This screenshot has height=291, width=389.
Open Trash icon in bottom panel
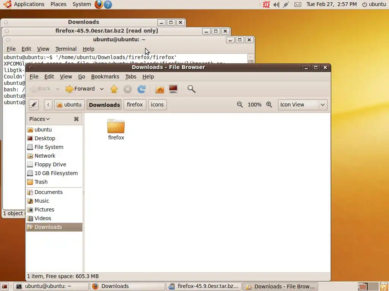click(384, 286)
